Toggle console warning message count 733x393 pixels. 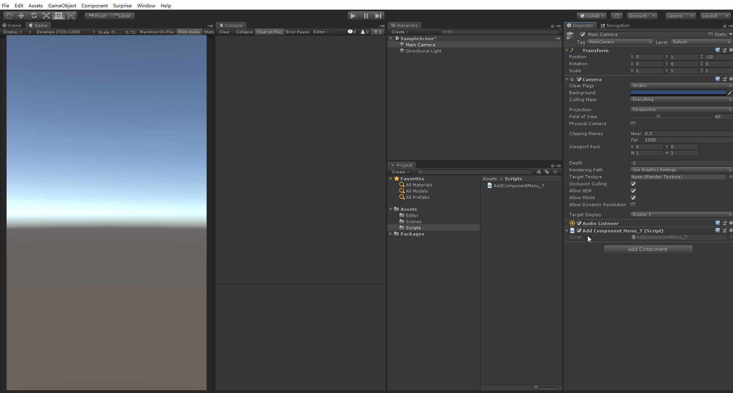pos(365,32)
